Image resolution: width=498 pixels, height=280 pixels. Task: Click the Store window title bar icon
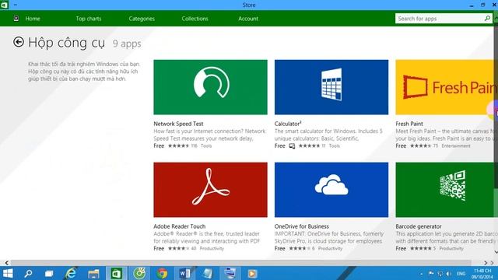(4, 5)
